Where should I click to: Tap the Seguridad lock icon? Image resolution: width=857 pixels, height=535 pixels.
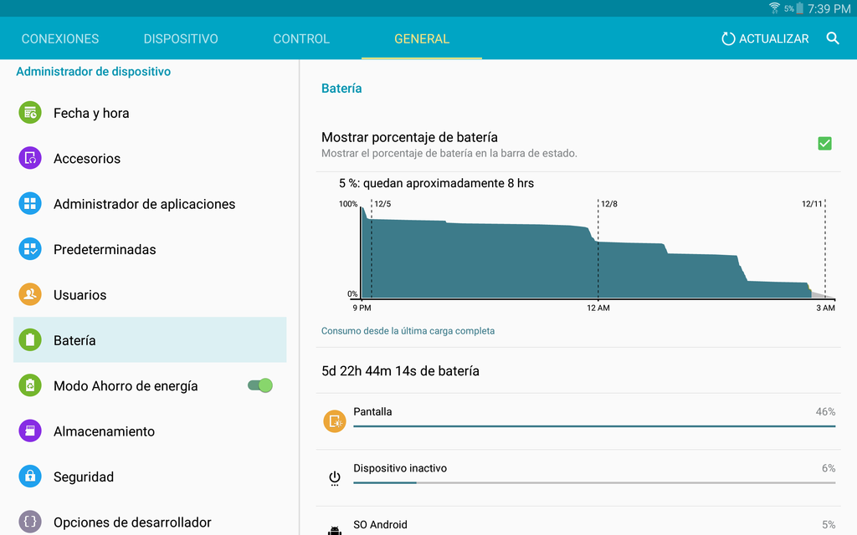(x=30, y=476)
